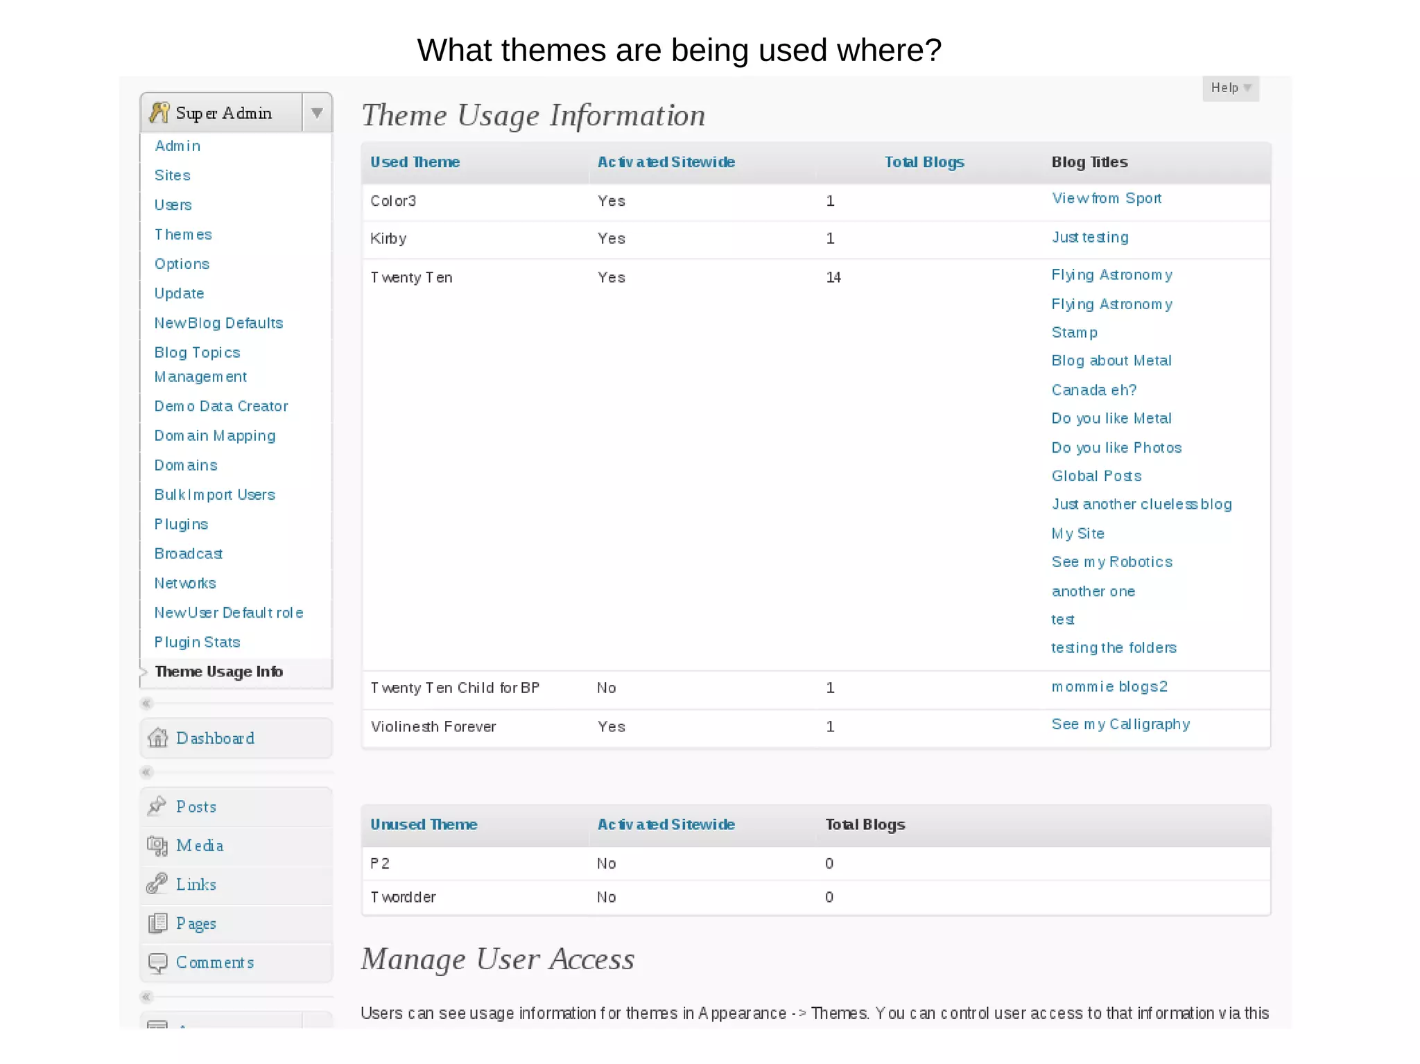1420x1064 pixels.
Task: Click the P2 unused theme cell
Action: tap(380, 864)
